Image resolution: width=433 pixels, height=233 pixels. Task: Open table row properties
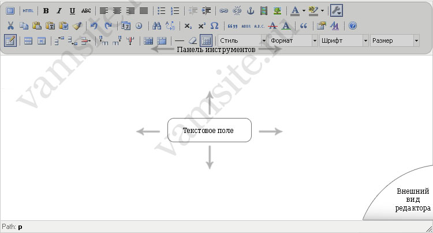[28, 41]
